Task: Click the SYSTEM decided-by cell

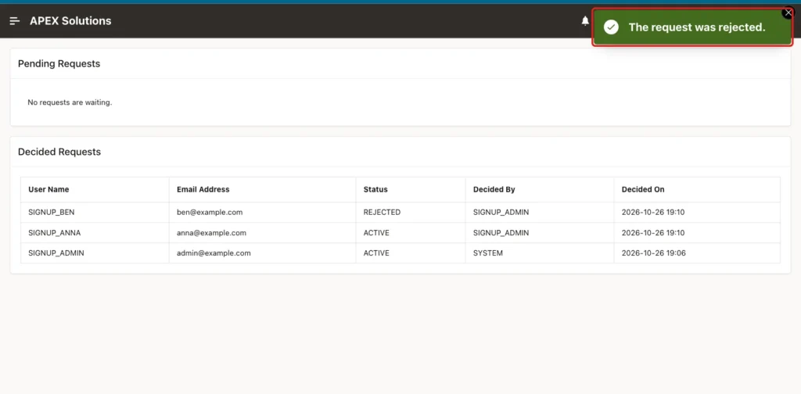Action: [540, 253]
